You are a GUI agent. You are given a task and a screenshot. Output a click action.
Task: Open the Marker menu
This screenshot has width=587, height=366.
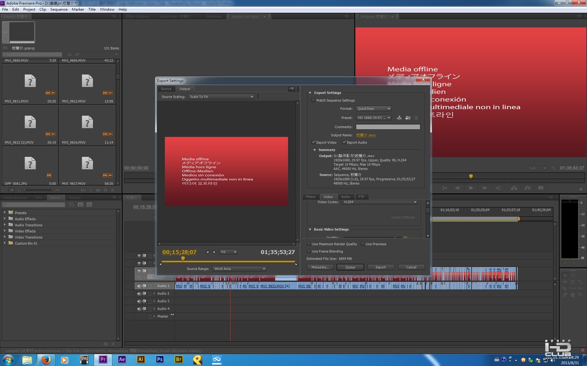(78, 9)
